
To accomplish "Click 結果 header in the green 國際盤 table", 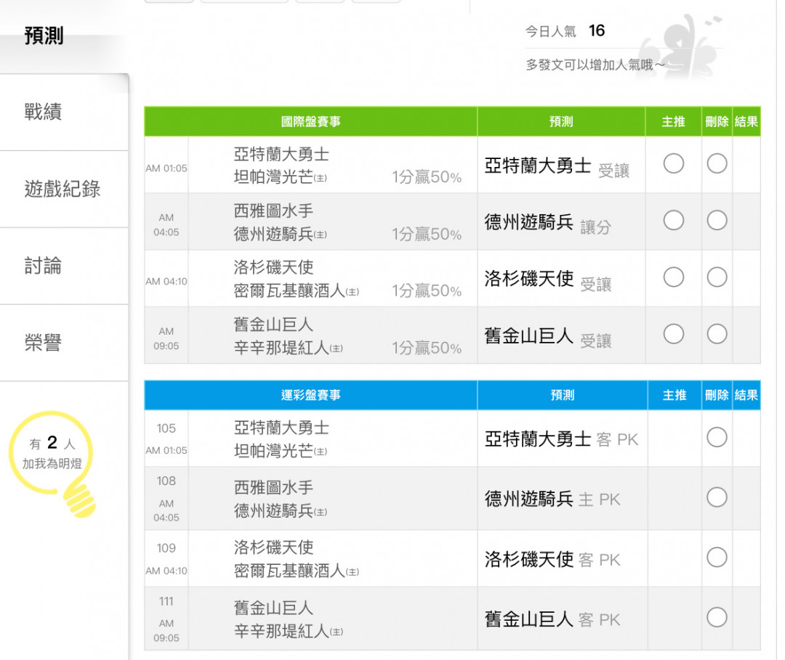I will point(746,121).
